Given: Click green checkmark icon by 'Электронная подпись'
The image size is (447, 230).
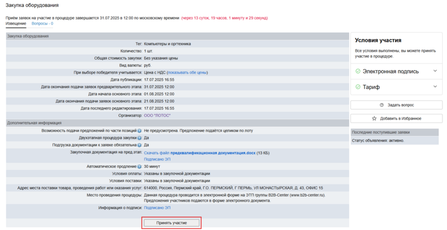Looking at the screenshot, I should coord(358,71).
